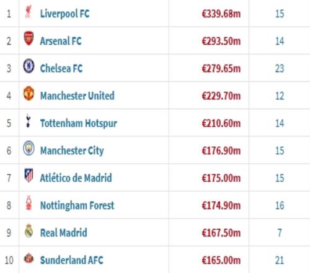Click the Nottingham Forest crest icon
This screenshot has height=273, width=310.
[x=29, y=203]
